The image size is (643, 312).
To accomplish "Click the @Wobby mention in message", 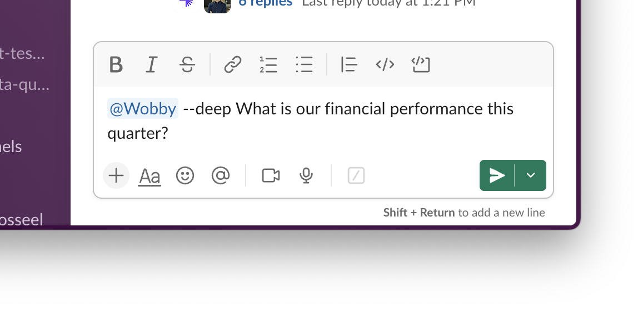I will 143,109.
